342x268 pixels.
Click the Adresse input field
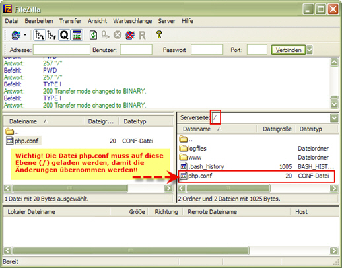coord(61,50)
